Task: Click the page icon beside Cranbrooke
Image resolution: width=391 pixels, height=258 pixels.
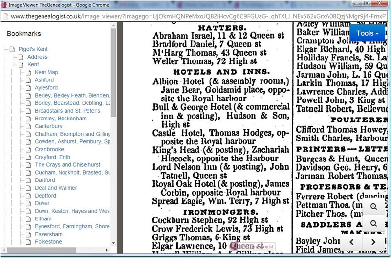Action: coord(28,150)
